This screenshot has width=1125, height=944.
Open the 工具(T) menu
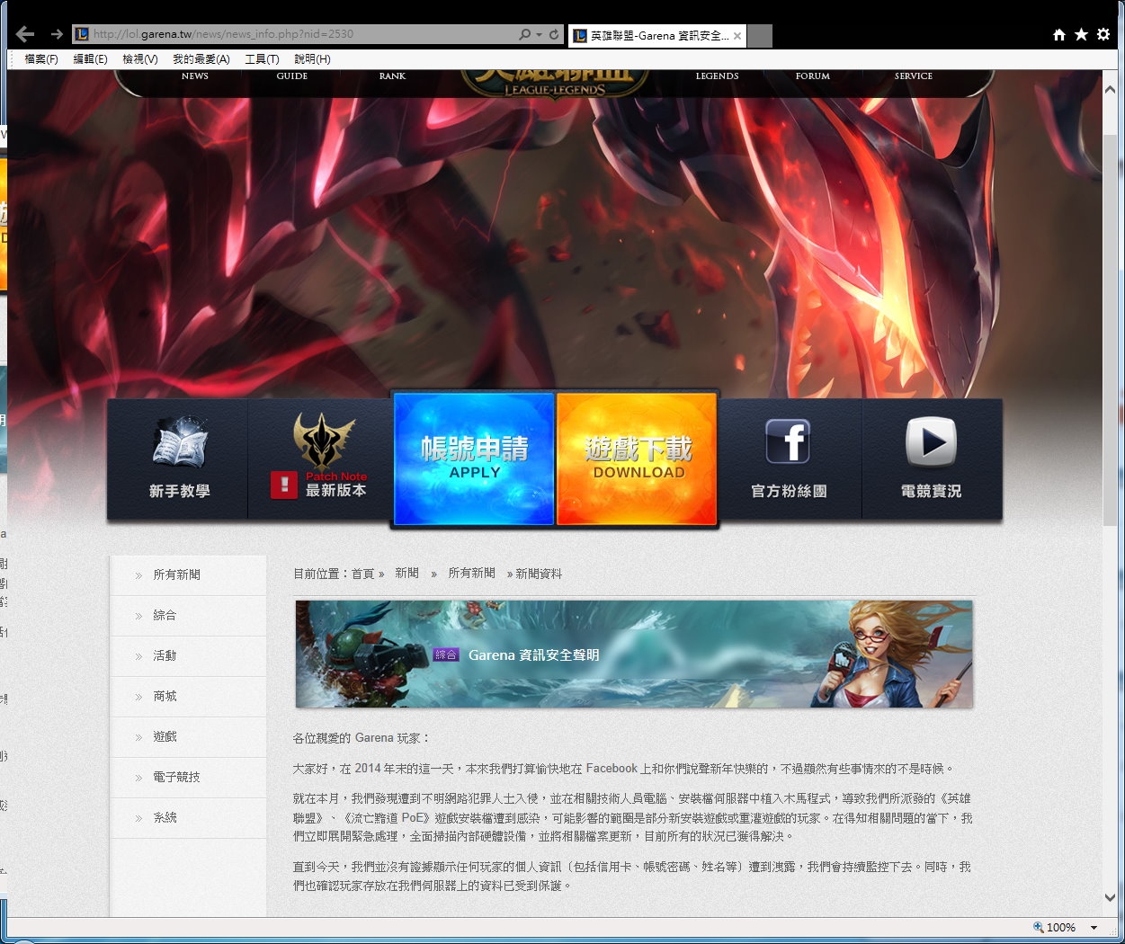click(x=262, y=59)
